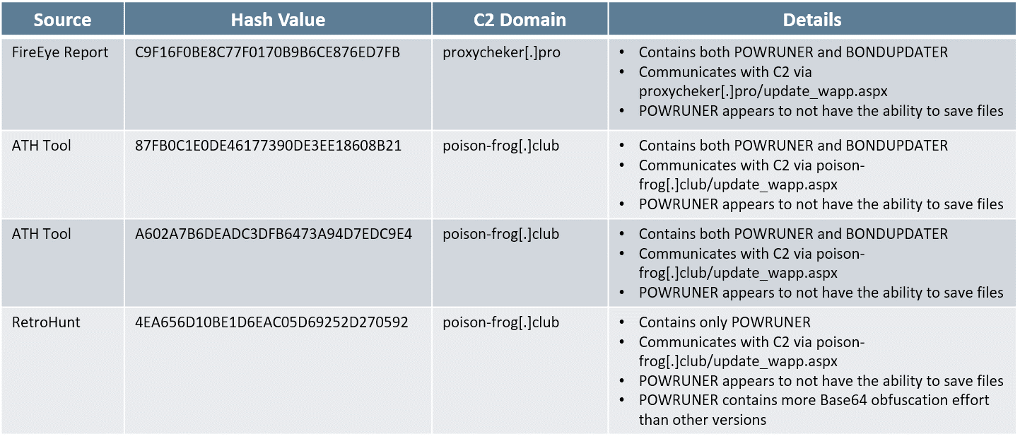Click the Hash Value column header
The image size is (1020, 439).
(x=278, y=20)
